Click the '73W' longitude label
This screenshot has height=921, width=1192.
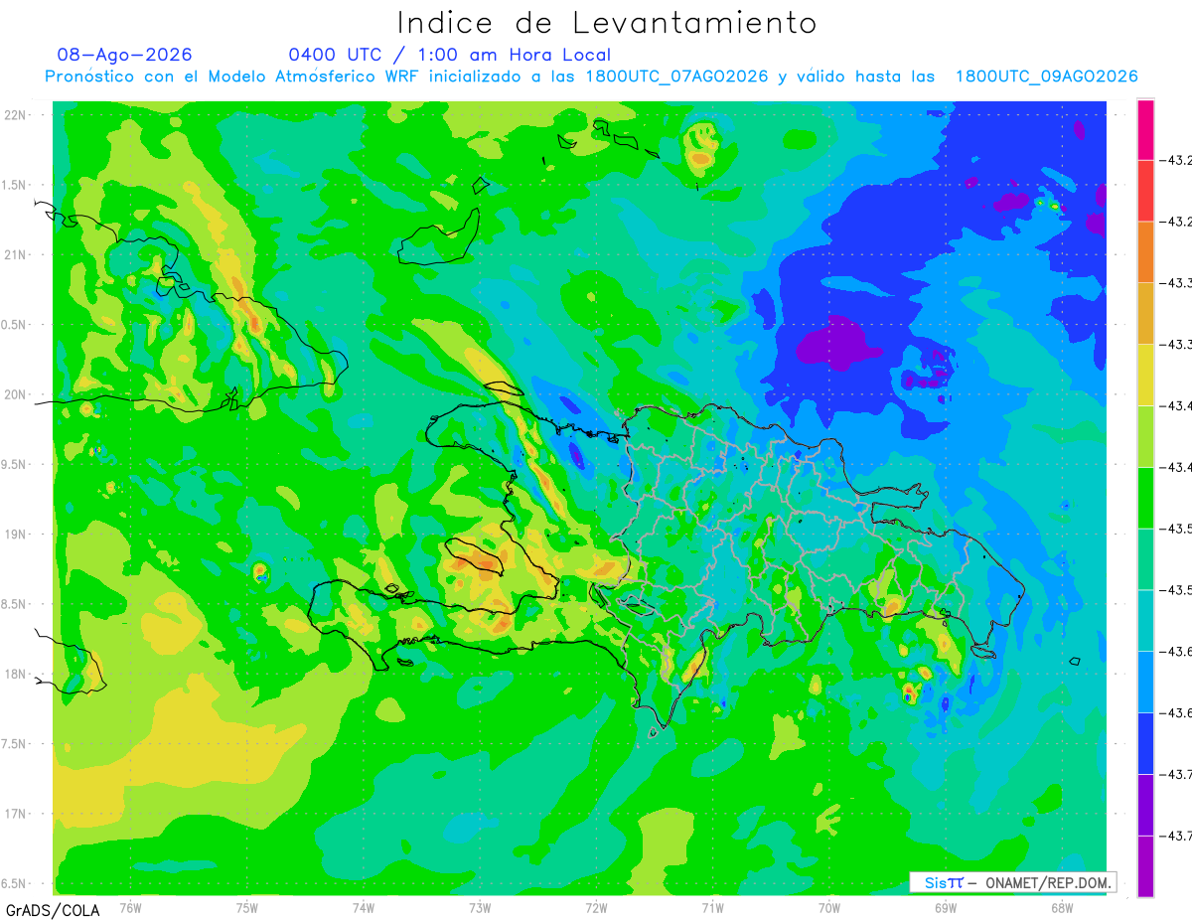click(480, 907)
